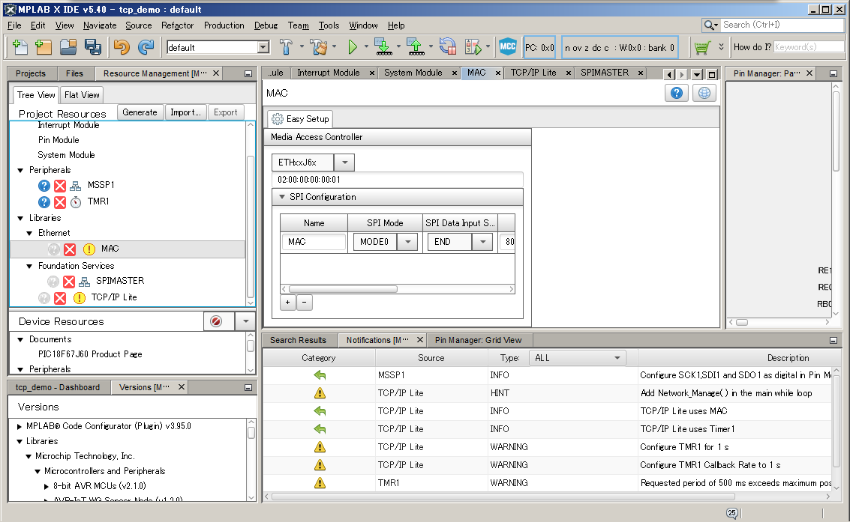Click the green Run Project icon
This screenshot has width=850, height=522.
click(353, 48)
